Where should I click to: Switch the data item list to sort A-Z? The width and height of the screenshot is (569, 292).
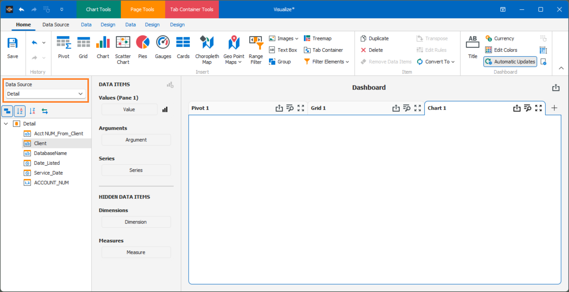pyautogui.click(x=20, y=111)
